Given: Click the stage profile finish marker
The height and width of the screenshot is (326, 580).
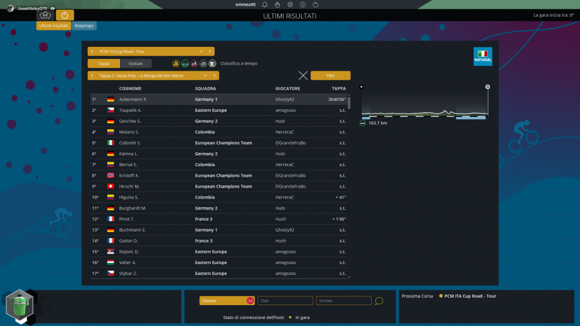Looking at the screenshot, I should 488,87.
